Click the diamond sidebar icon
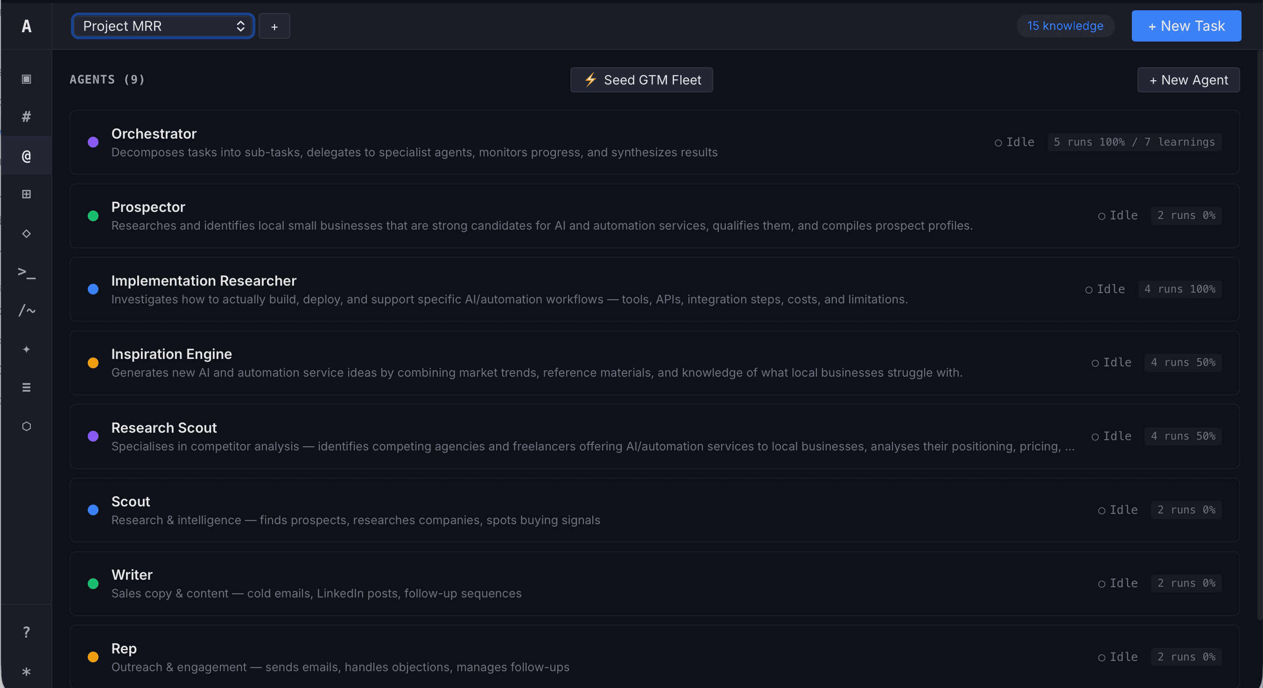Viewport: 1263px width, 688px height. tap(27, 233)
